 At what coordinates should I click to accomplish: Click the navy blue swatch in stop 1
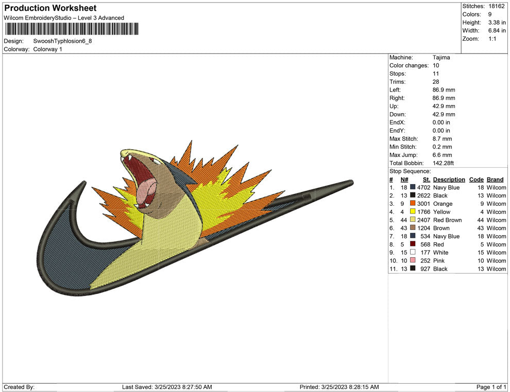[x=413, y=188]
